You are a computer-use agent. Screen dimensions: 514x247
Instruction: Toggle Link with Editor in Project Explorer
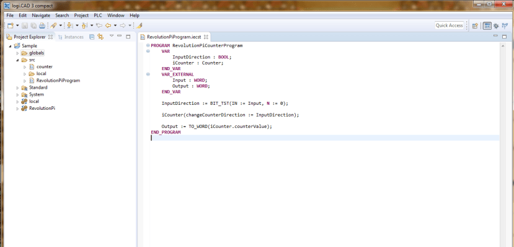coord(100,37)
